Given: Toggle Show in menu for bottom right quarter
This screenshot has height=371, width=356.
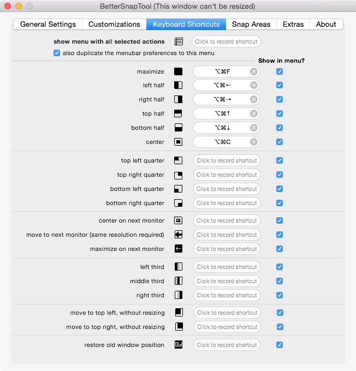Looking at the screenshot, I should coord(280,203).
